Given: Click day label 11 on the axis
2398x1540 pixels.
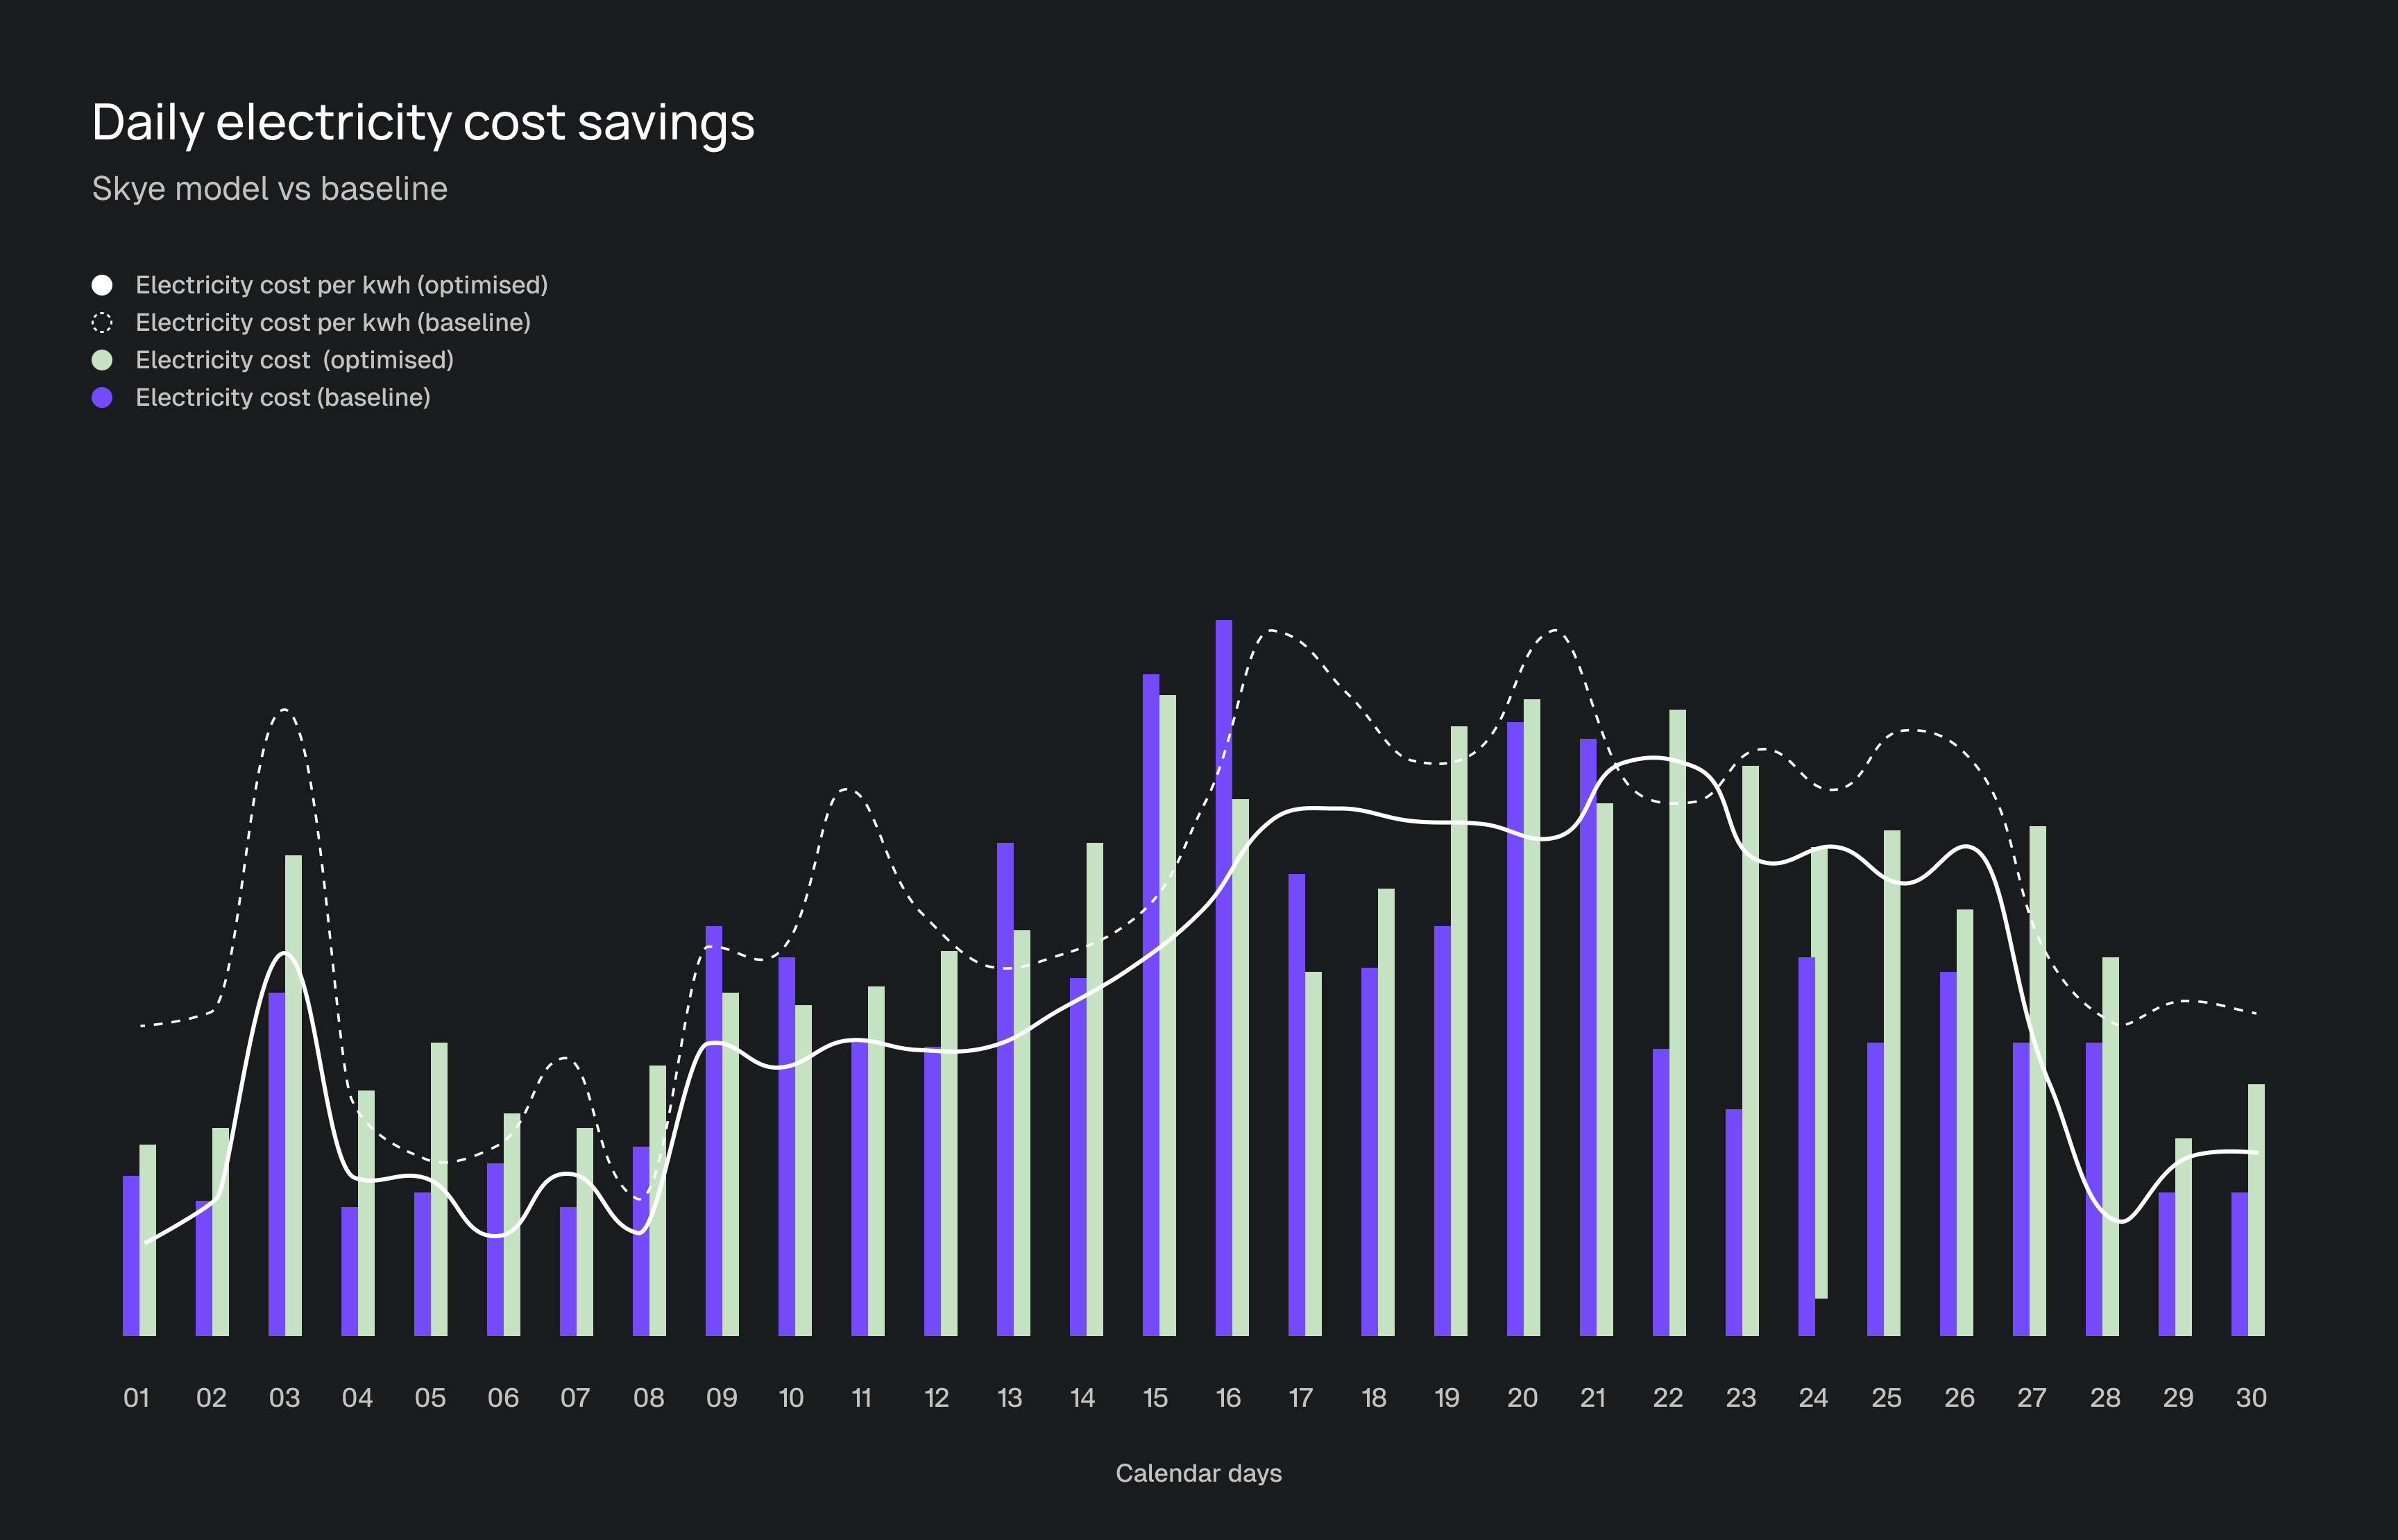Looking at the screenshot, I should (x=861, y=1397).
